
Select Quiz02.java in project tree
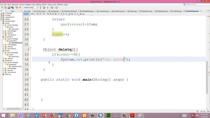click(x=15, y=57)
